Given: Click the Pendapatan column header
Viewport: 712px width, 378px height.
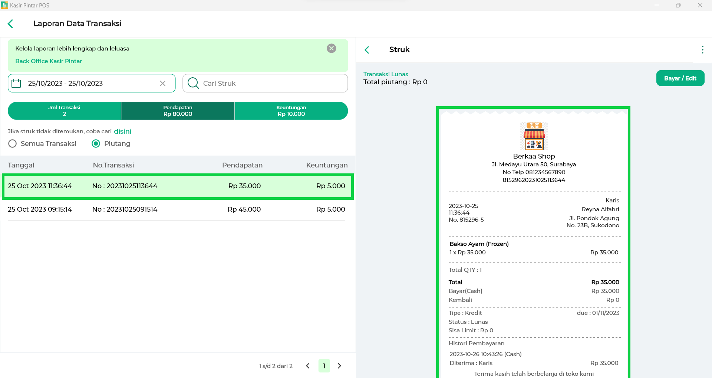Looking at the screenshot, I should 242,165.
